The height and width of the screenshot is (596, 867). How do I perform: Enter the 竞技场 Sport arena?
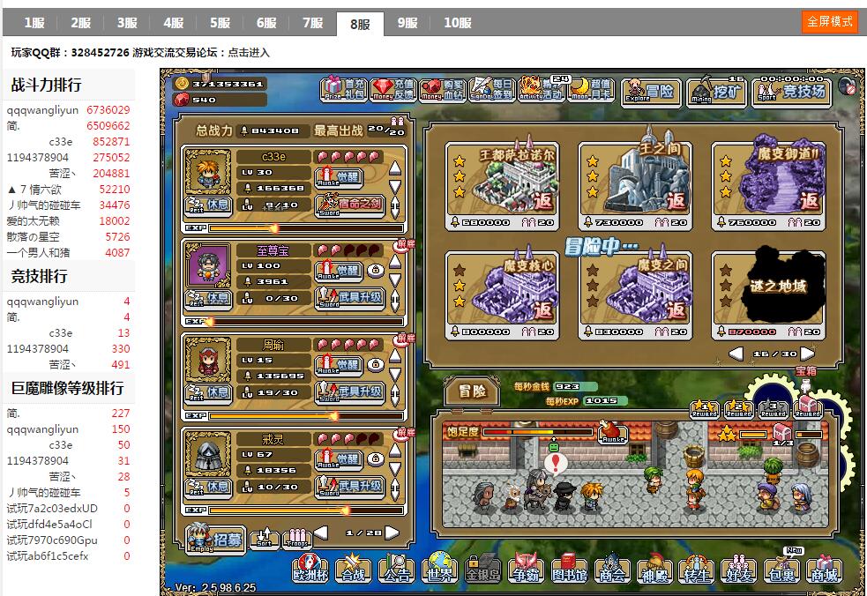(792, 91)
